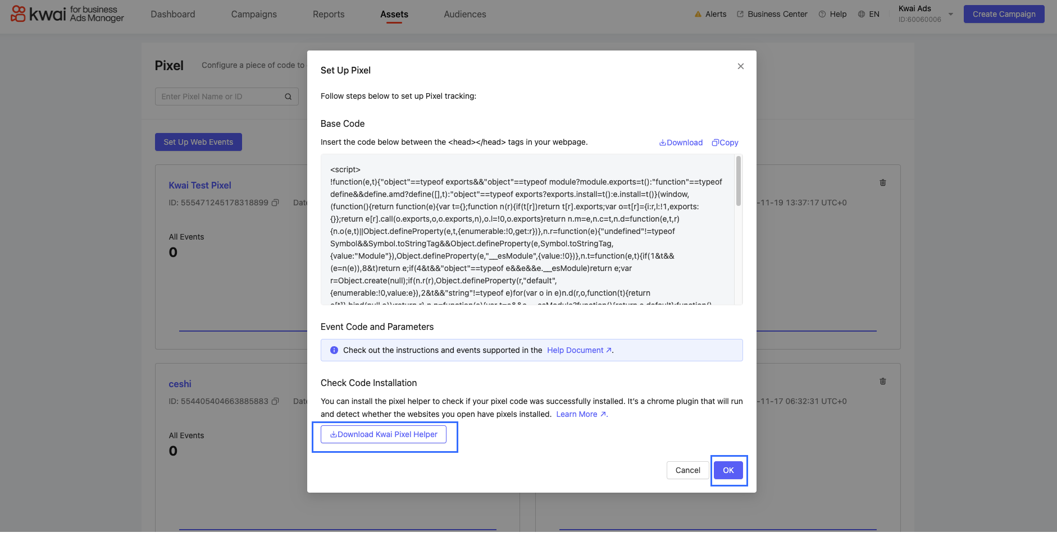Image resolution: width=1057 pixels, height=551 pixels.
Task: Expand the Kwai Ads account dropdown
Action: [950, 14]
